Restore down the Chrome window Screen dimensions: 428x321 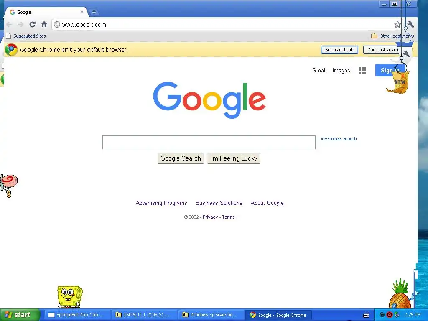pos(395,4)
